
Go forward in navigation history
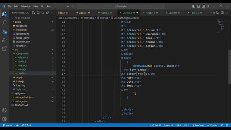tap(73, 6)
